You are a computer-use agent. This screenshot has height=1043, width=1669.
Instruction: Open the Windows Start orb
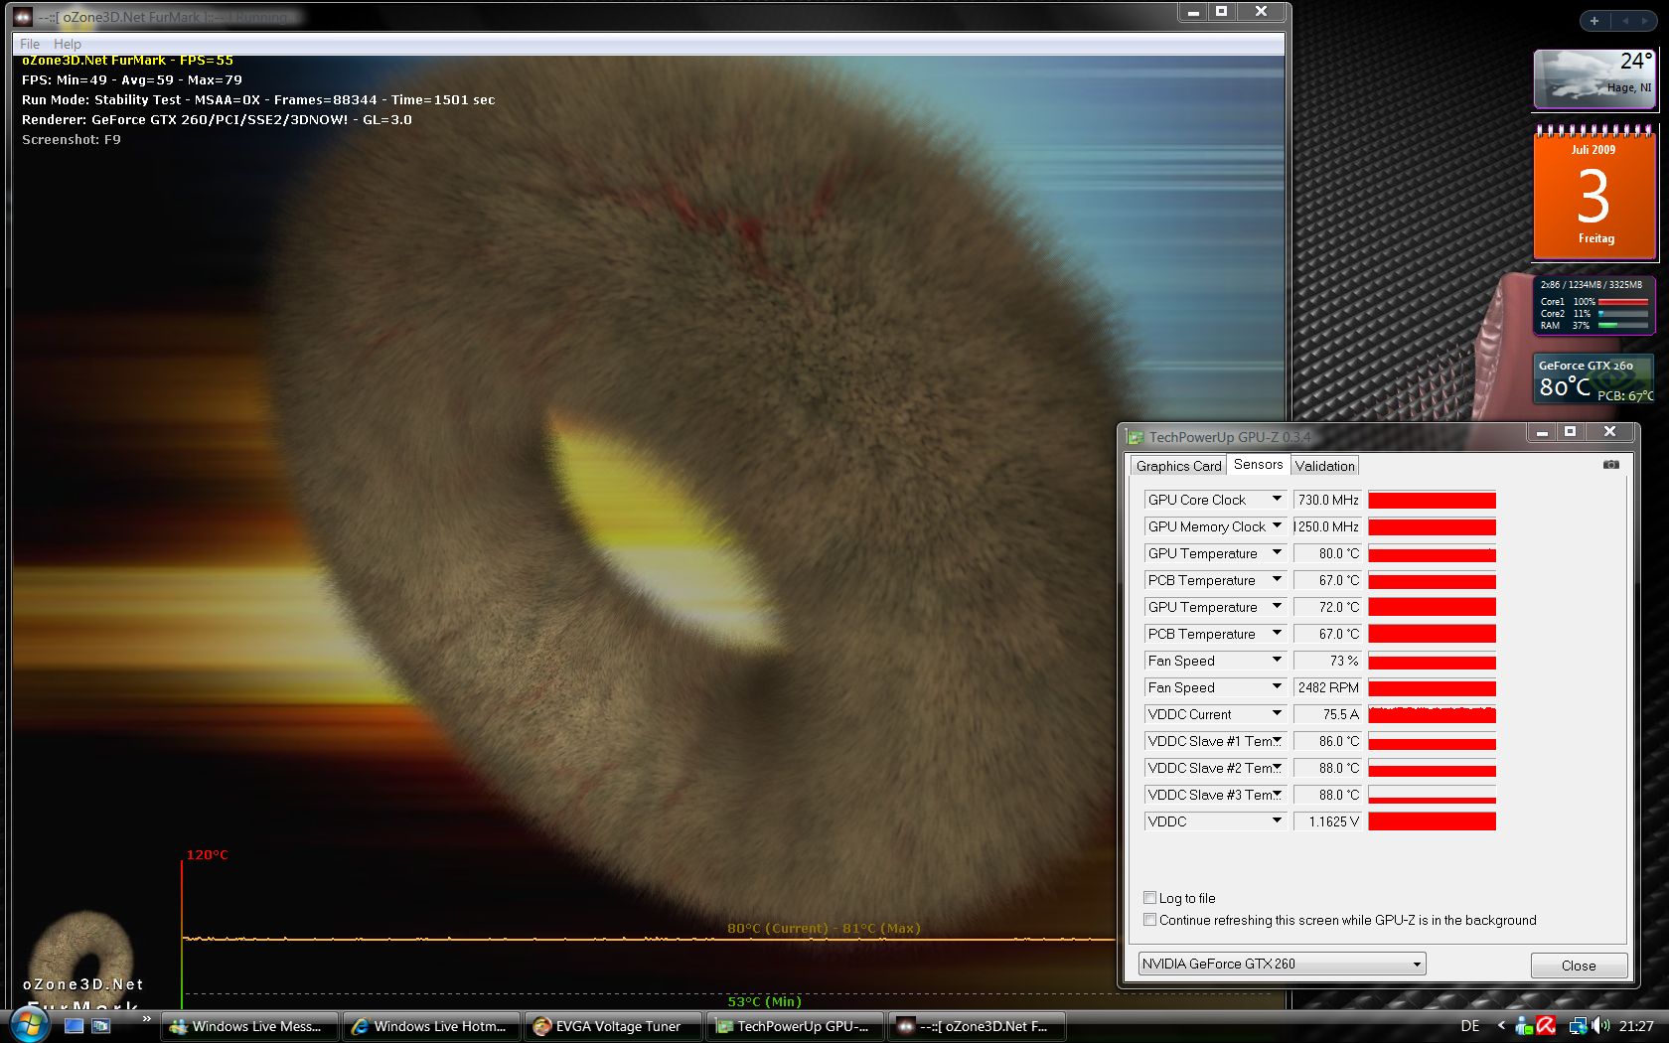30,1023
